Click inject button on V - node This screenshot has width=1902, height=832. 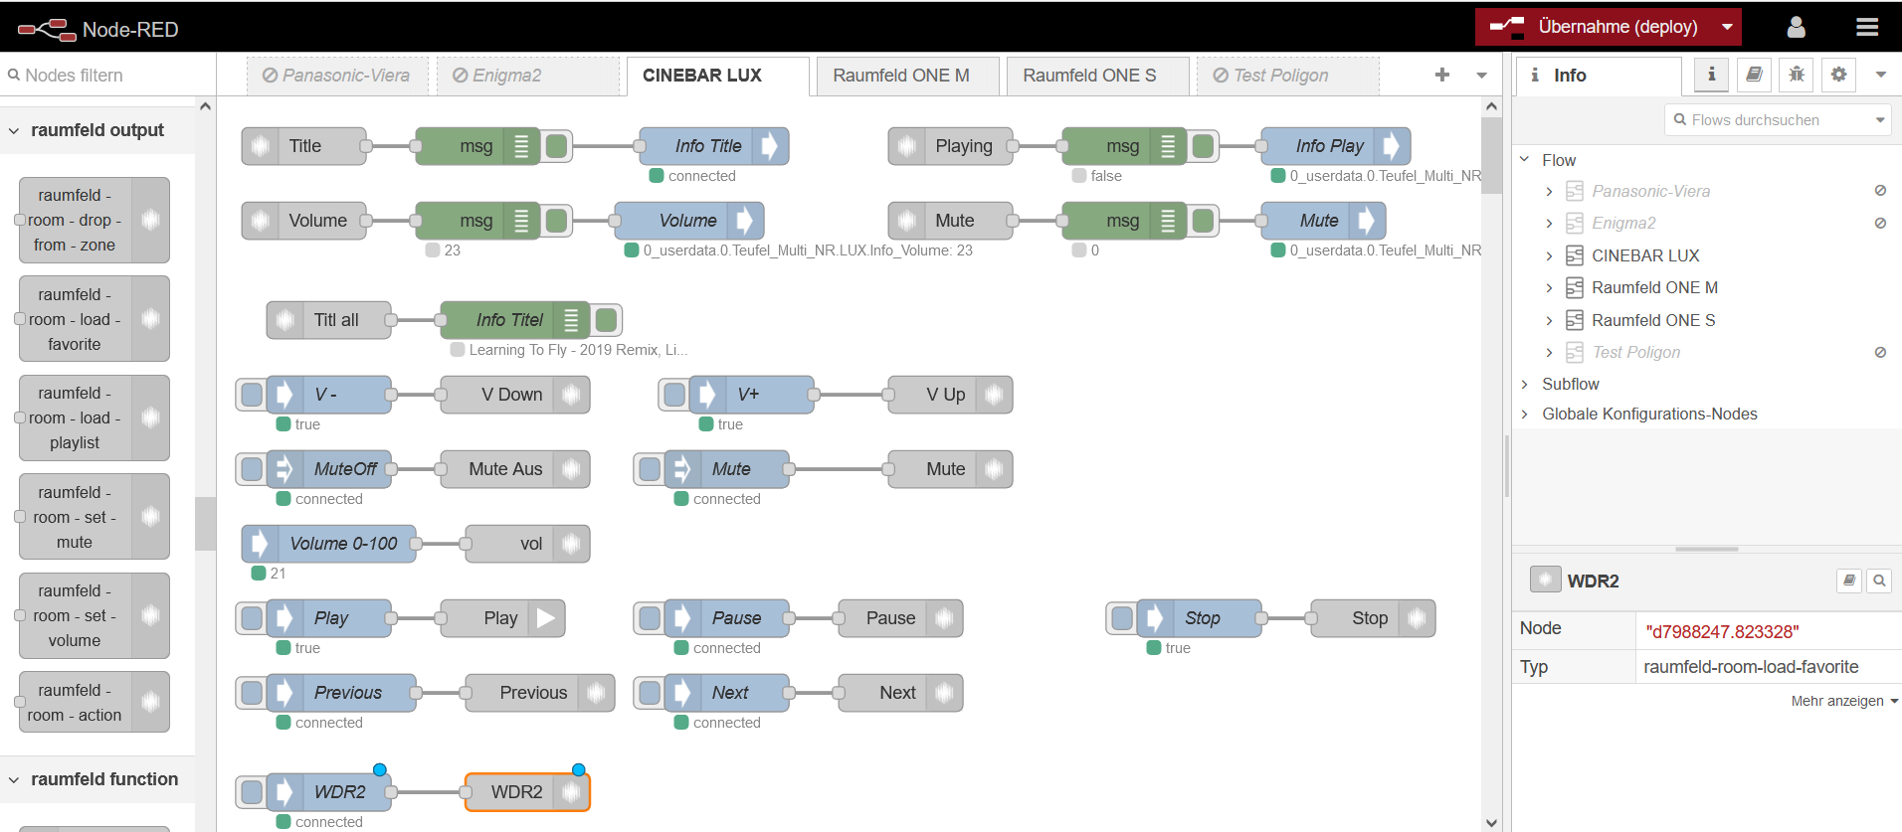click(252, 395)
